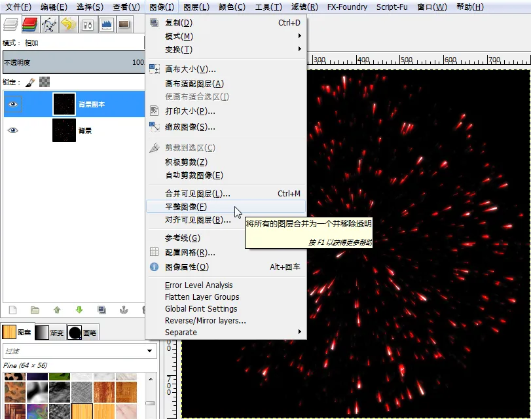Hide the 背景副本 layer via eye icon
The width and height of the screenshot is (531, 419).
(13, 104)
